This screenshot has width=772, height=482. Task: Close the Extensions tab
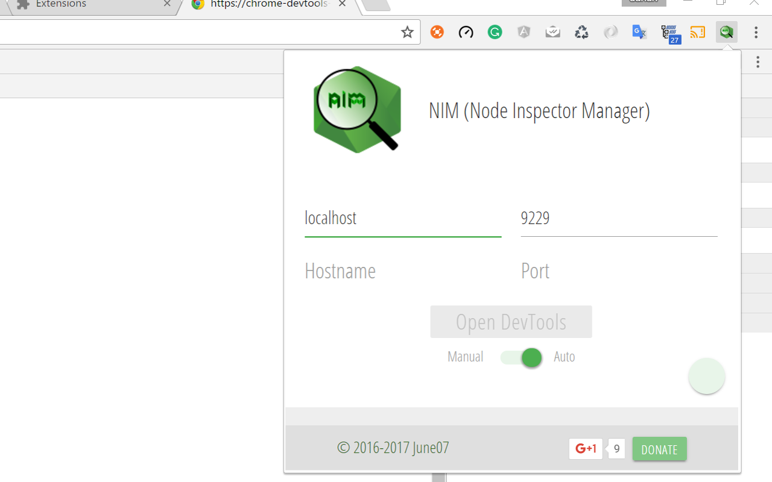[x=167, y=4]
